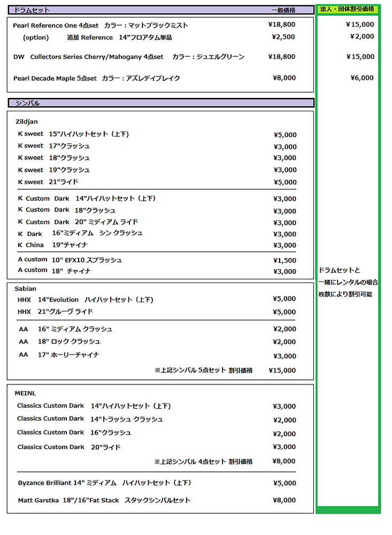Click the 上記シンバル 4点セット 割引価格 note

point(203,462)
